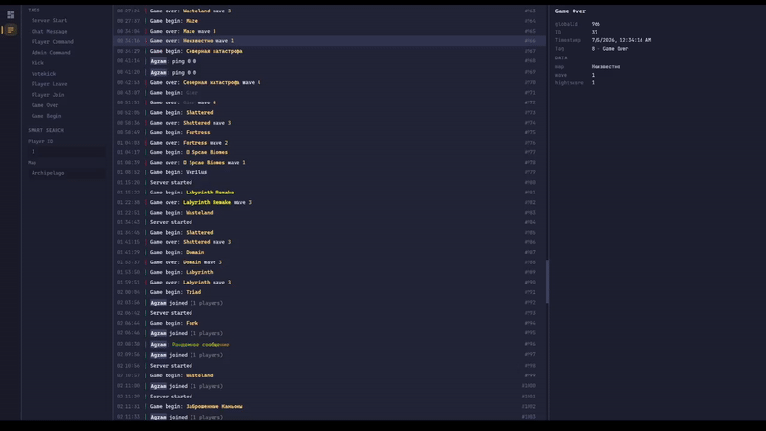Focus the Player ID search field

coord(67,152)
